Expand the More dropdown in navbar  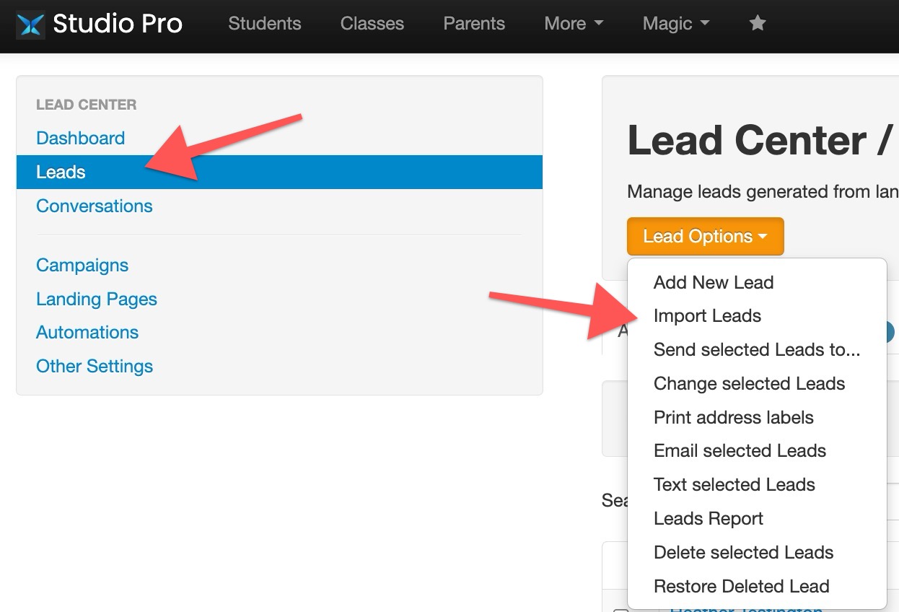(x=574, y=24)
